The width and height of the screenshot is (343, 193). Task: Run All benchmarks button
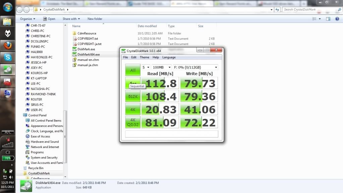[133, 70]
